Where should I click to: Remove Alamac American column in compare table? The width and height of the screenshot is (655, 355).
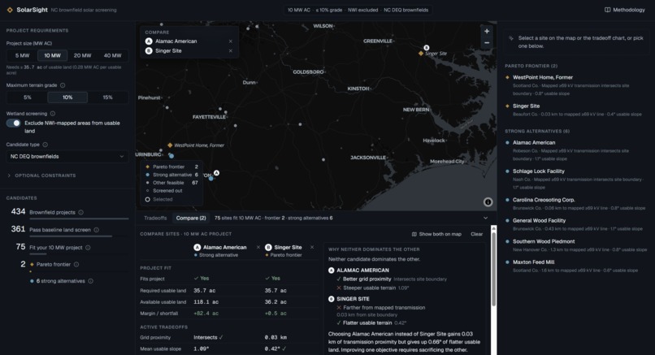pos(258,247)
